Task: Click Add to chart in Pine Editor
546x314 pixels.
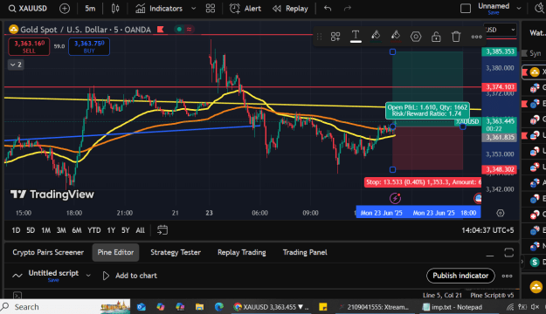Action: [130, 276]
